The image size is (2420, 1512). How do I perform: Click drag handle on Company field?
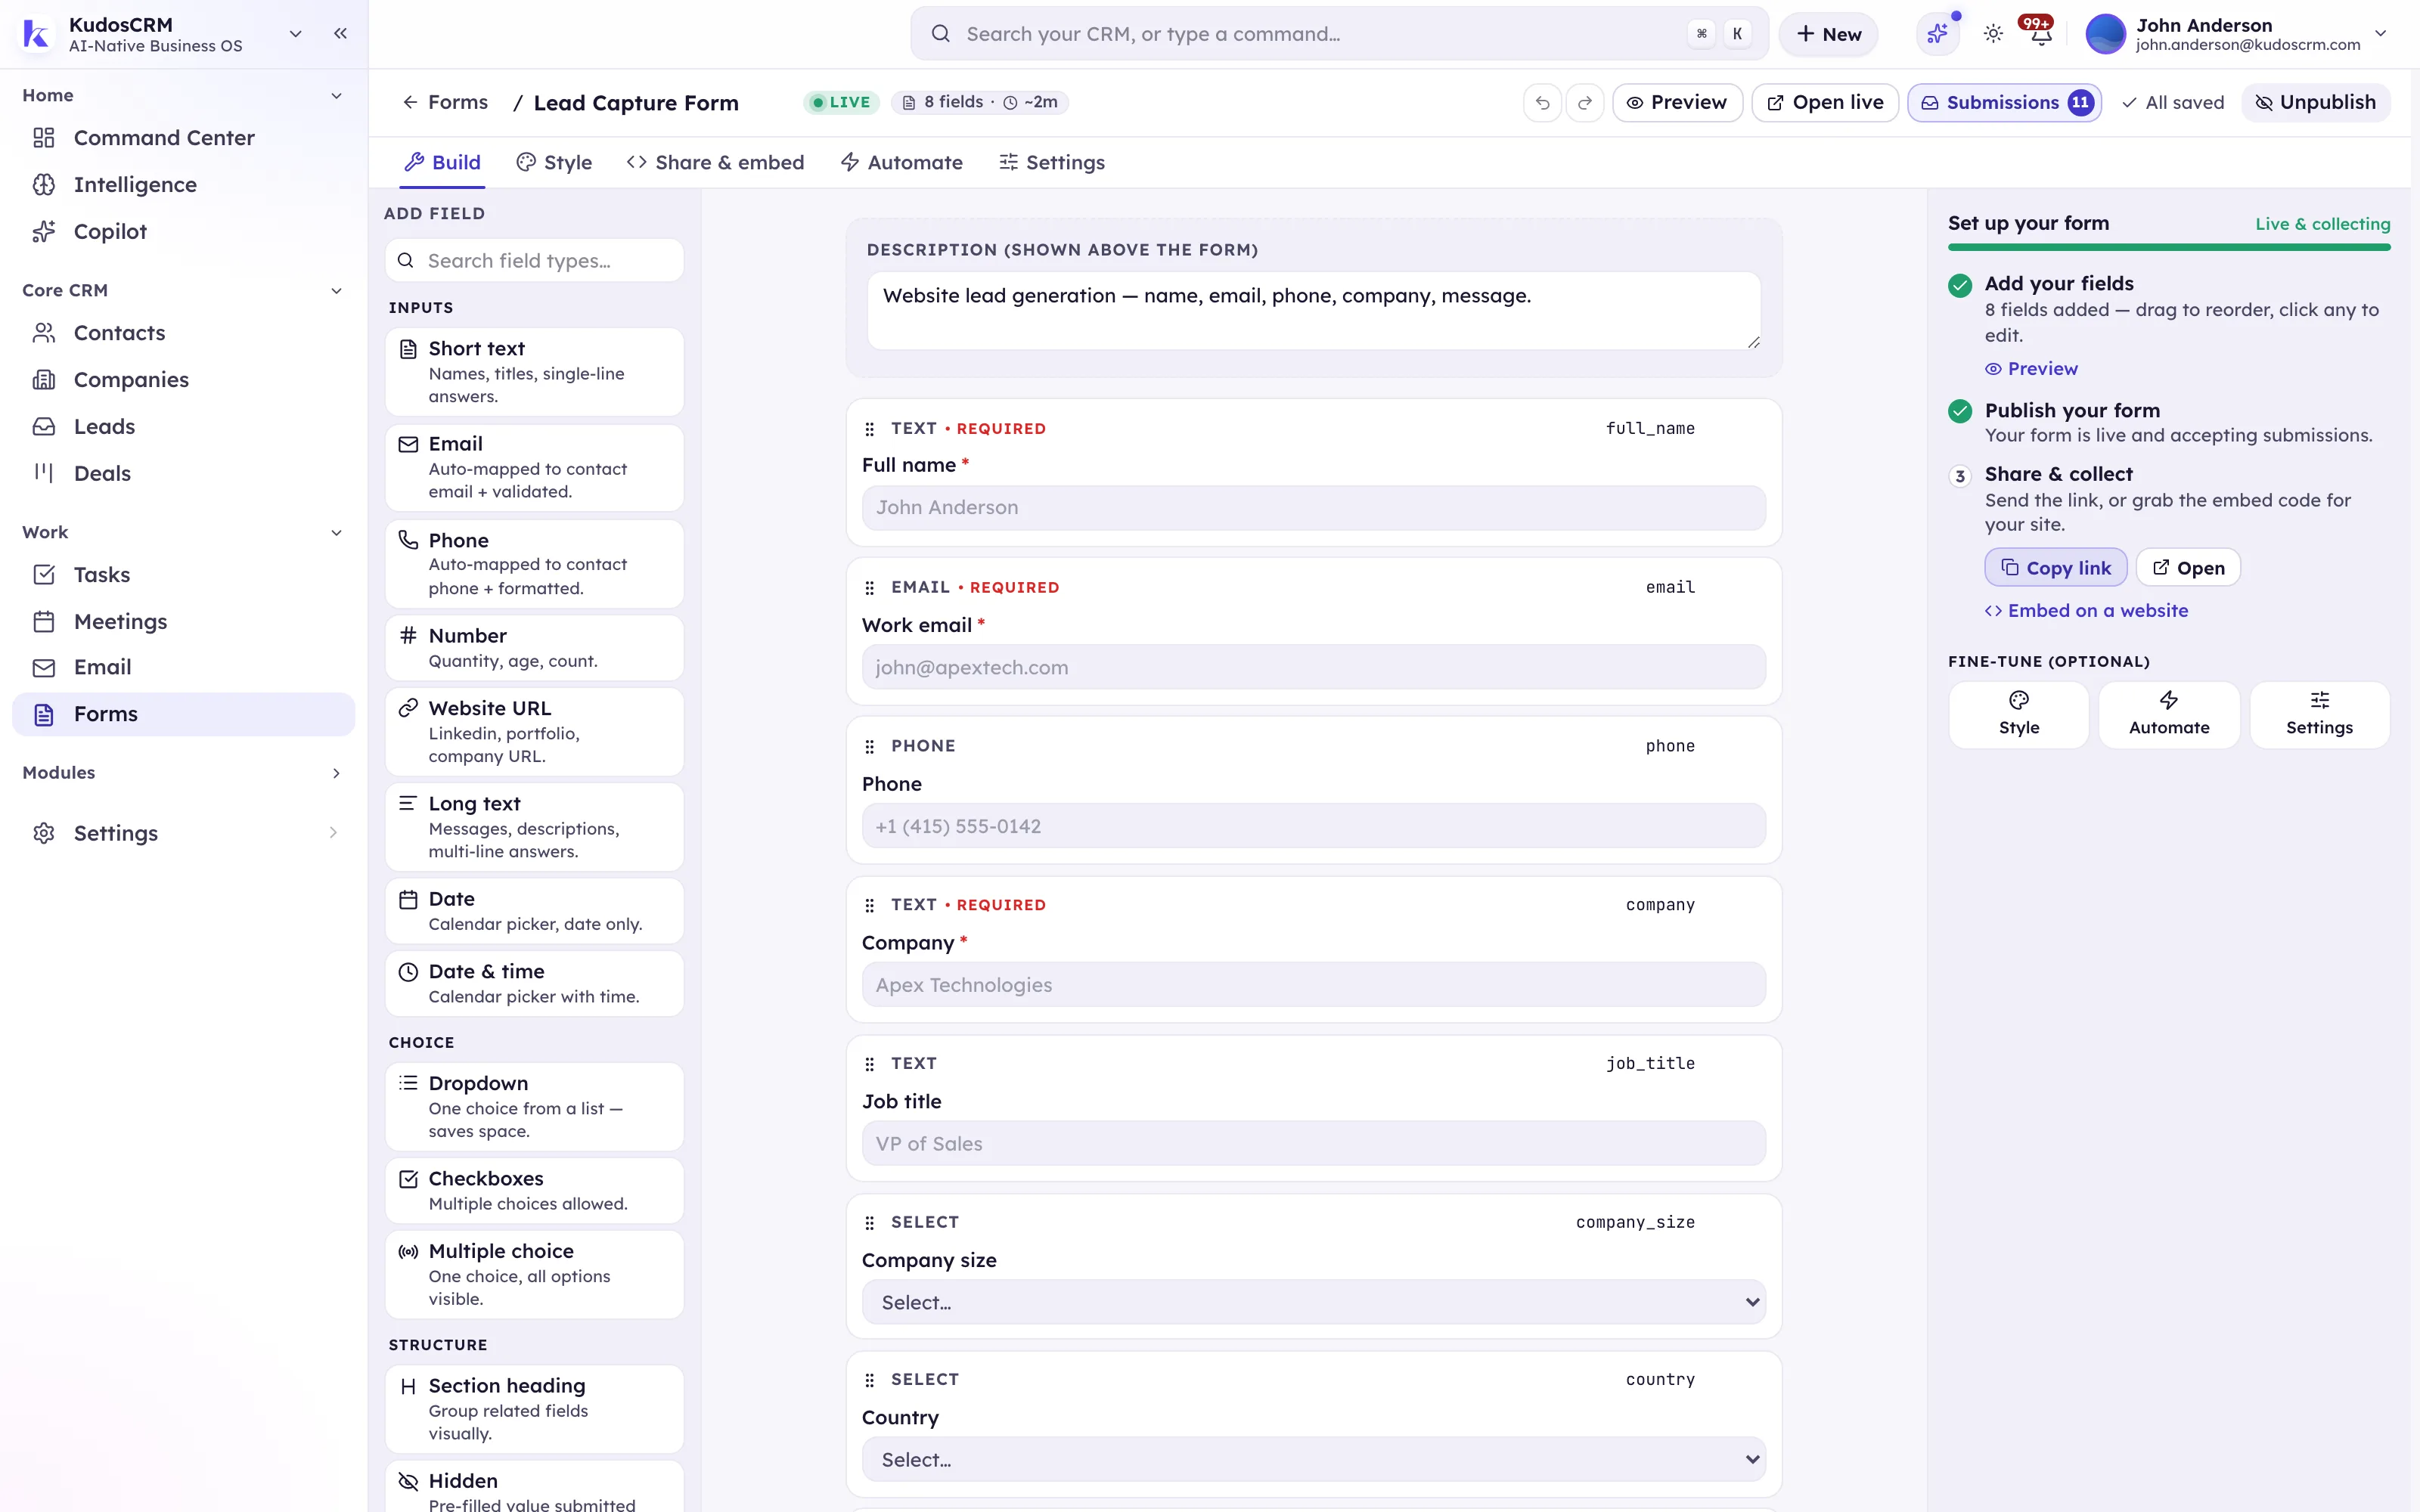869,905
